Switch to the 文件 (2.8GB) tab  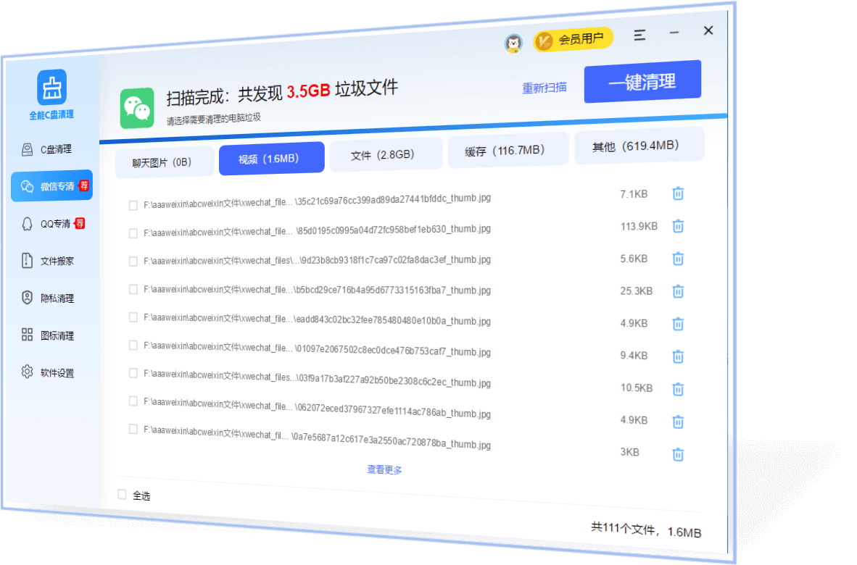point(385,154)
